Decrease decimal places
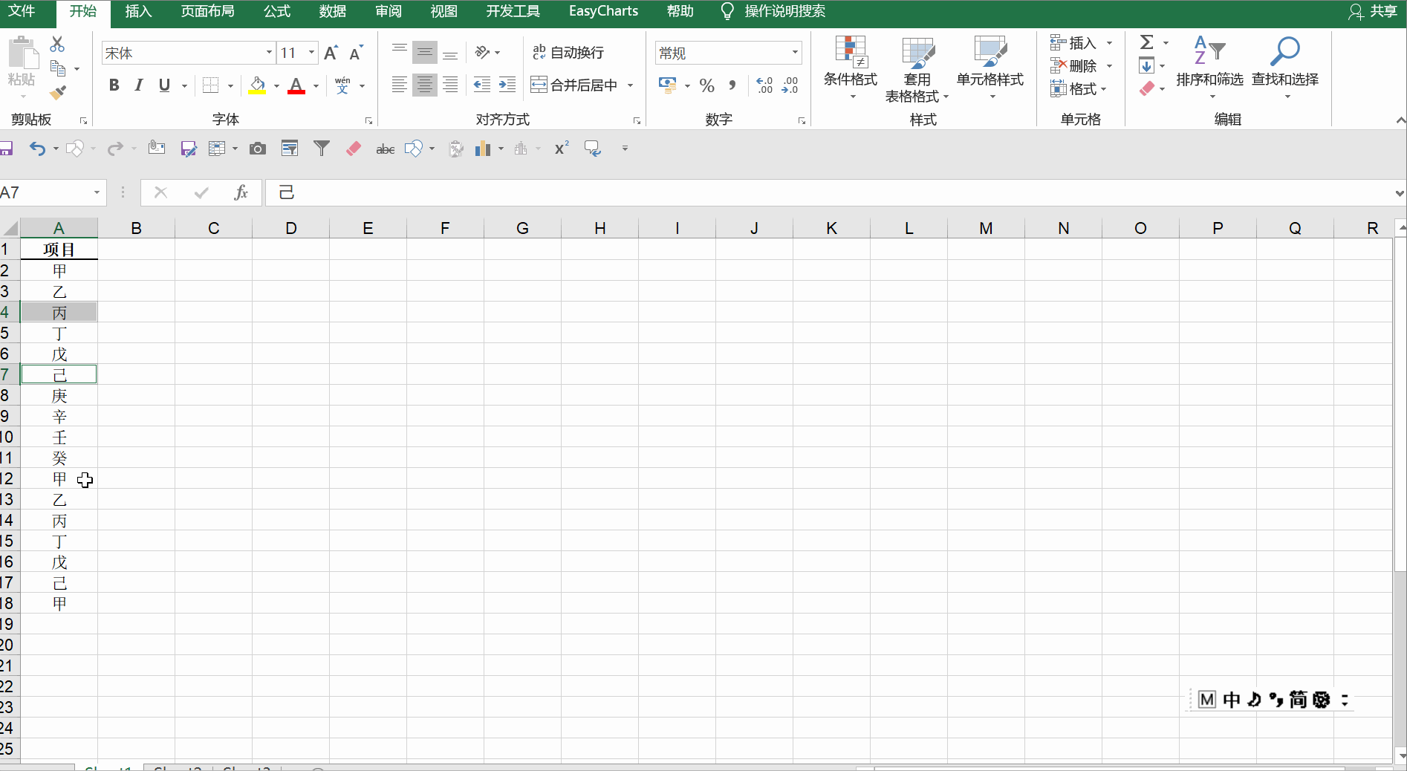 pos(790,85)
